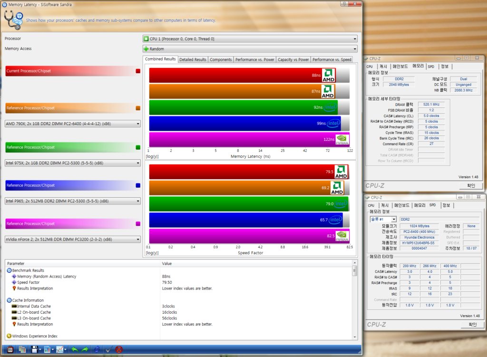Open the slot #1 dropdown in lower CPU-Z
The image size is (487, 357).
pyautogui.click(x=383, y=219)
